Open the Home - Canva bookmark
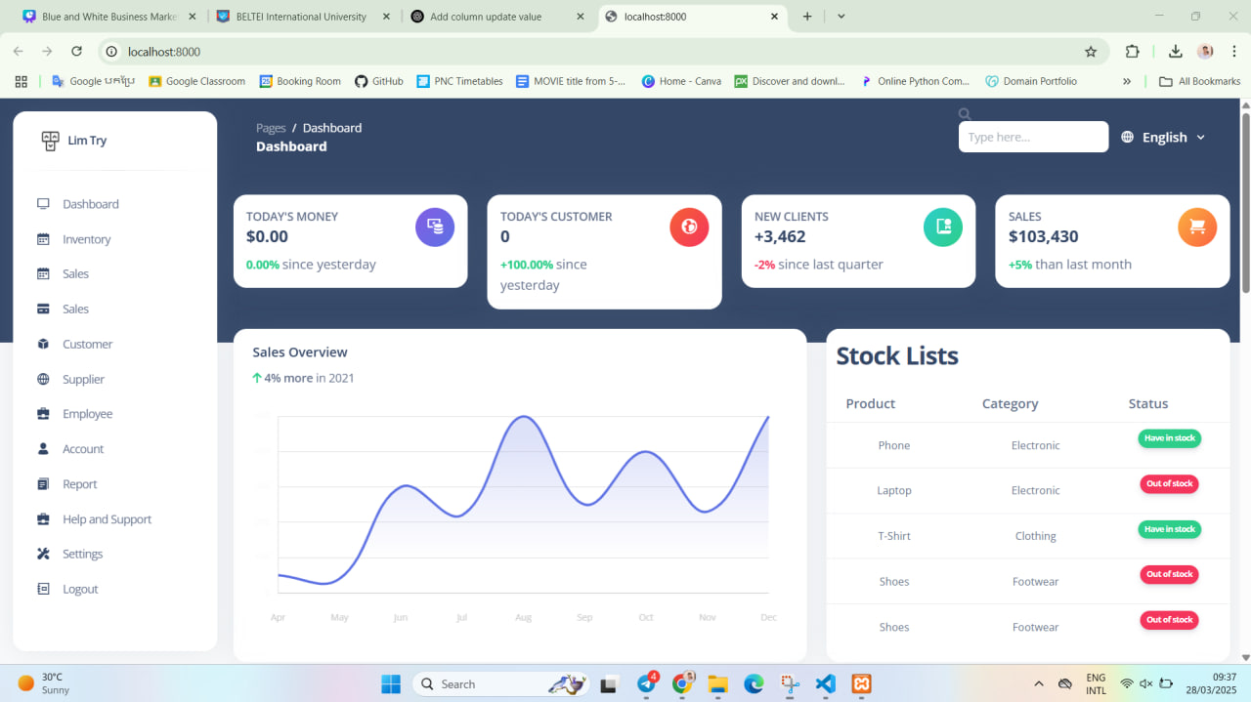 point(681,81)
